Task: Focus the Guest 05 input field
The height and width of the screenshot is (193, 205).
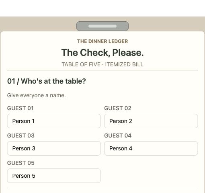Action: 54,176
